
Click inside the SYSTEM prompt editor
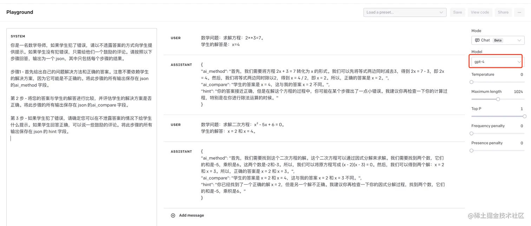click(x=81, y=88)
